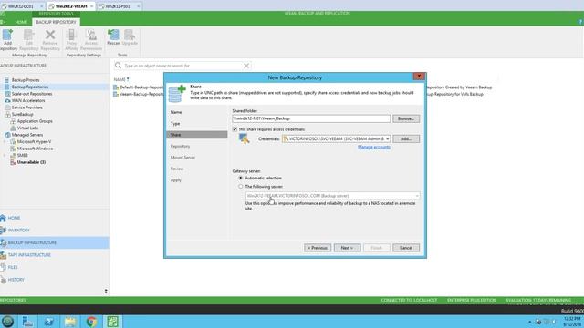Select the Share wizard step
Image resolution: width=584 pixels, height=328 pixels.
tap(197, 135)
